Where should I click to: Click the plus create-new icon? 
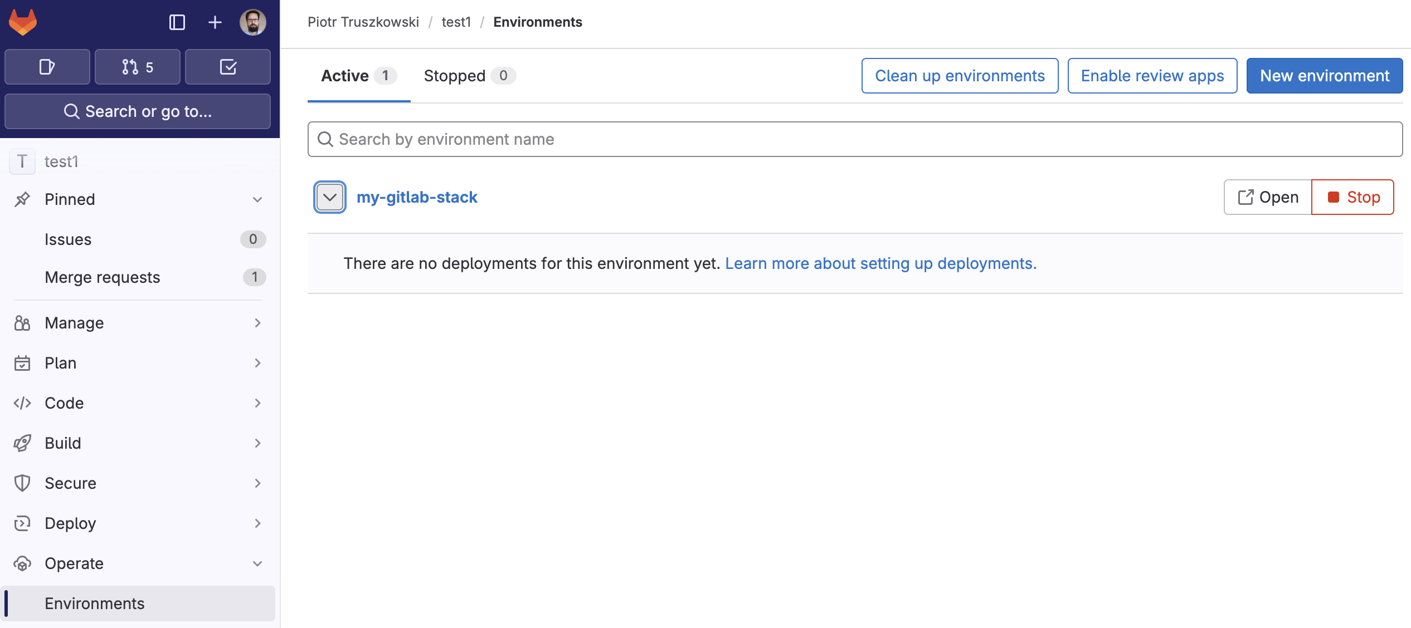click(215, 22)
